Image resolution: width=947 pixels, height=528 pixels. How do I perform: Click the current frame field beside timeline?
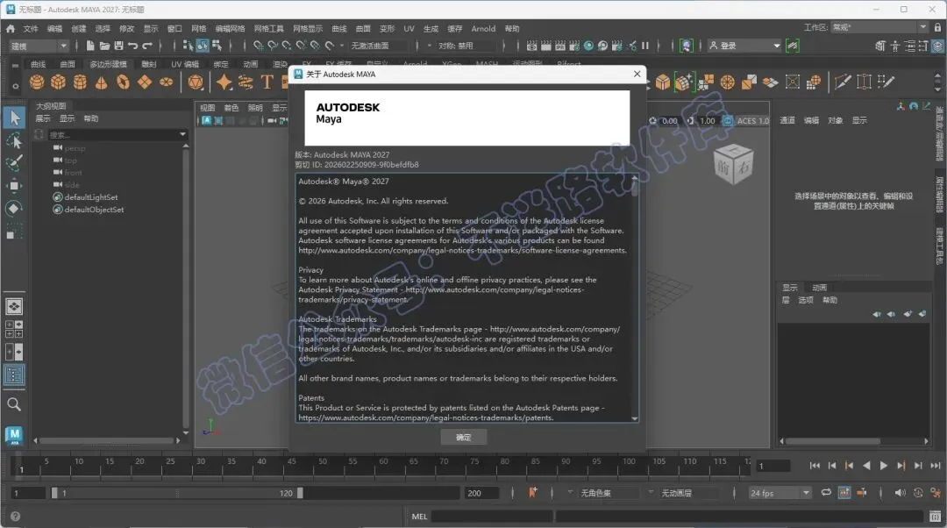click(x=773, y=466)
